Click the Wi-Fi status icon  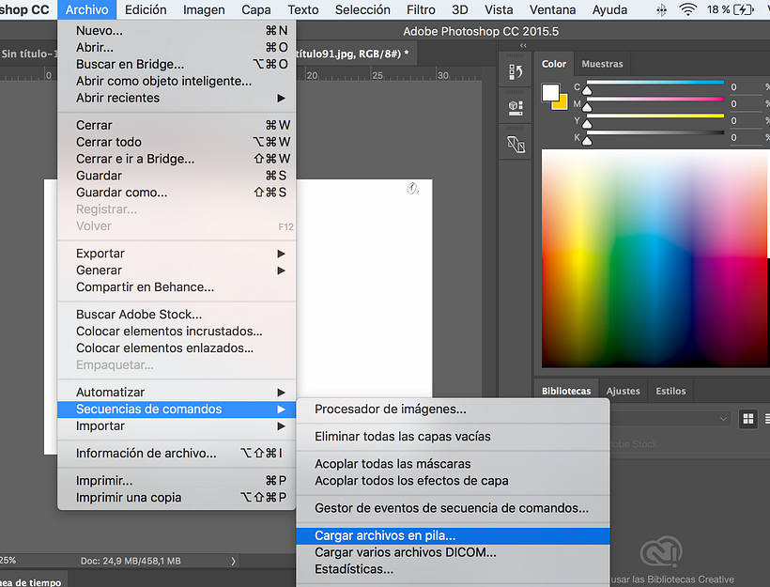coord(688,9)
